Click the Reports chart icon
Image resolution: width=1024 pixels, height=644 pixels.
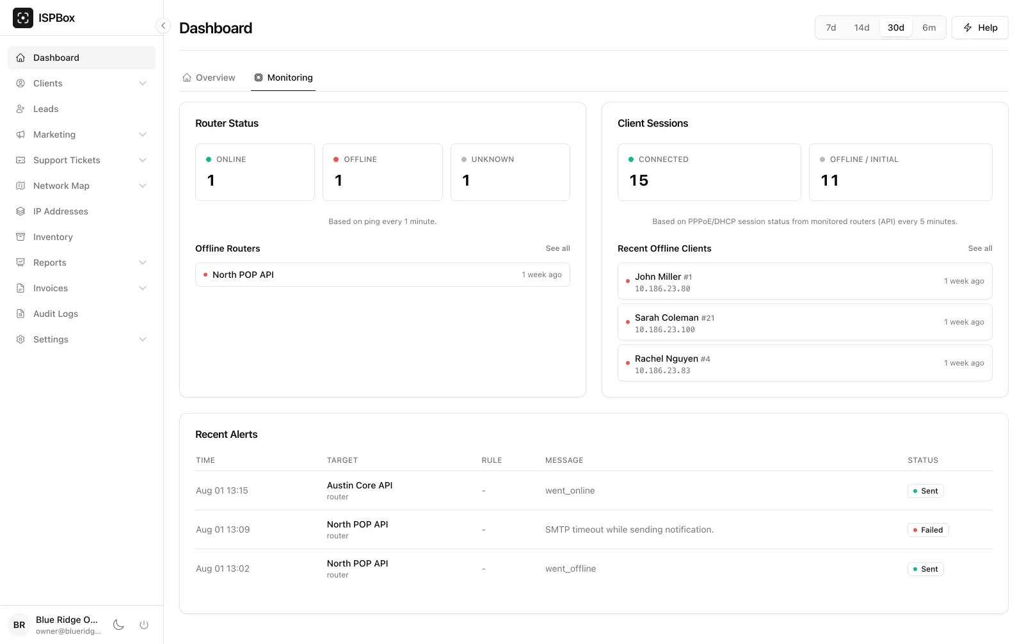[x=20, y=262]
